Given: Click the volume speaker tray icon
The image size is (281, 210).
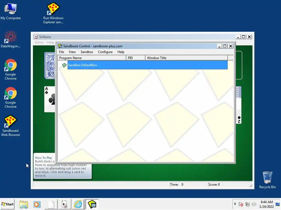Looking at the screenshot, I should coord(254,204).
